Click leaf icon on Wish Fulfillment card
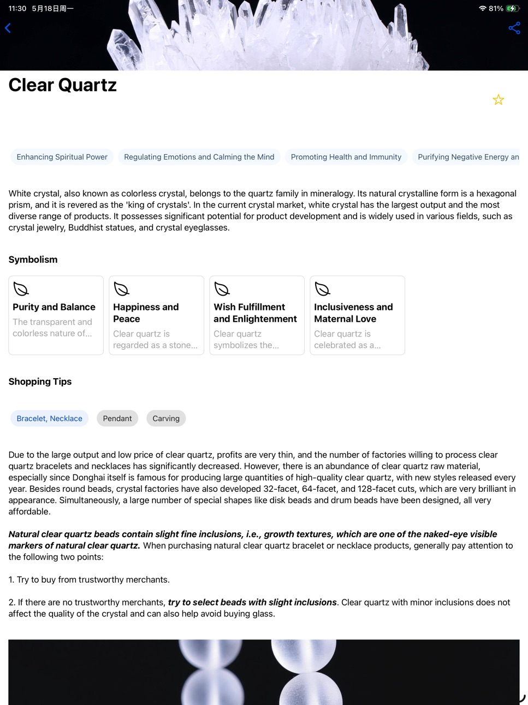This screenshot has width=528, height=705. pos(222,289)
